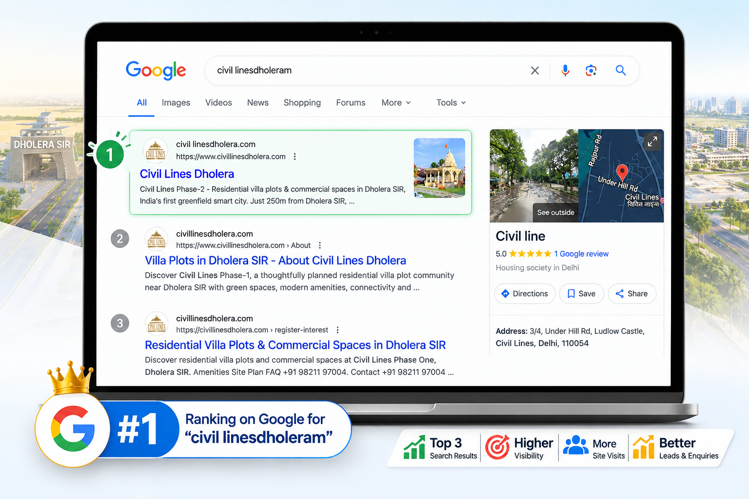Clear the search box with X icon
This screenshot has width=749, height=499.
tap(535, 71)
